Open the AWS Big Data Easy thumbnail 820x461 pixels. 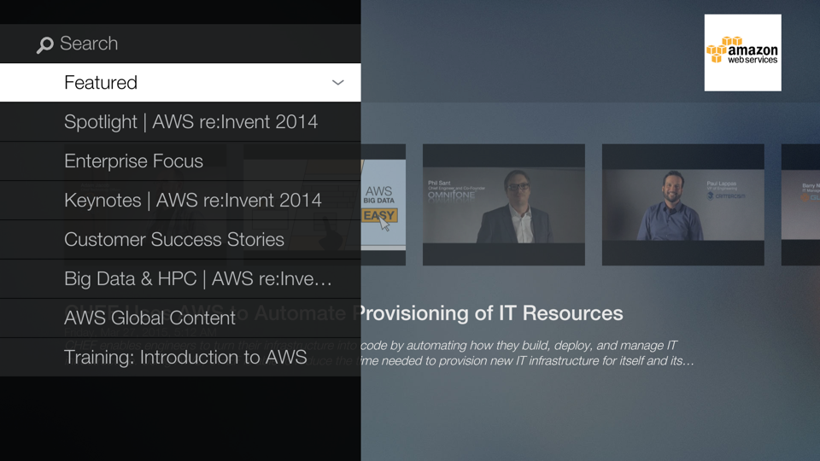[383, 205]
